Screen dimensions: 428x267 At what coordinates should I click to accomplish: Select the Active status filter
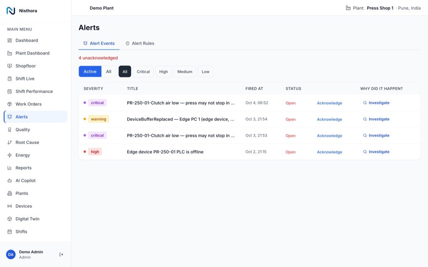coord(90,72)
